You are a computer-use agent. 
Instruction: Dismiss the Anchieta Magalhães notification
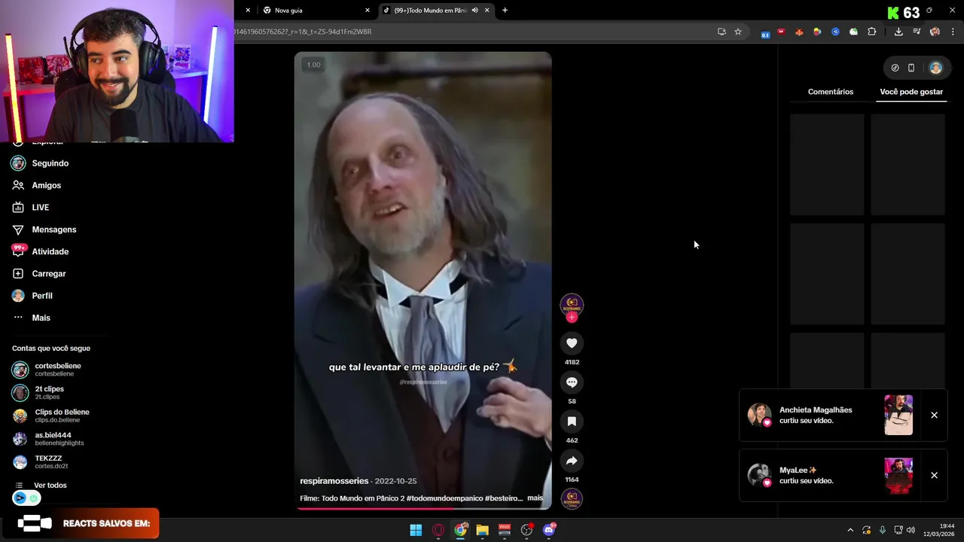click(x=934, y=415)
